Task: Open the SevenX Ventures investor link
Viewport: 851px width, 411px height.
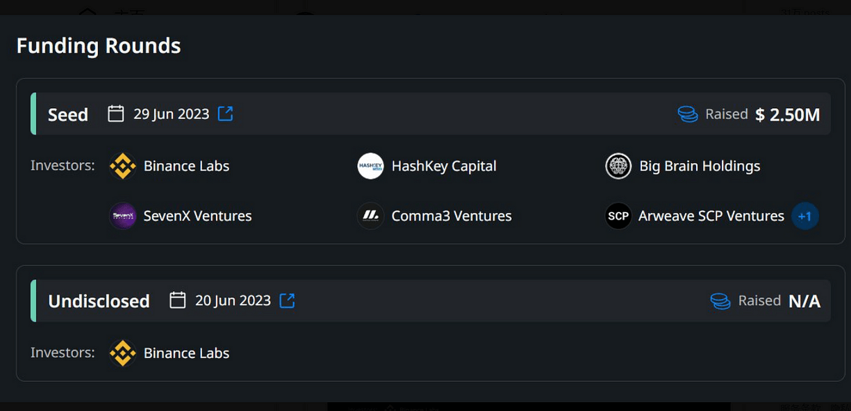Action: pyautogui.click(x=197, y=216)
